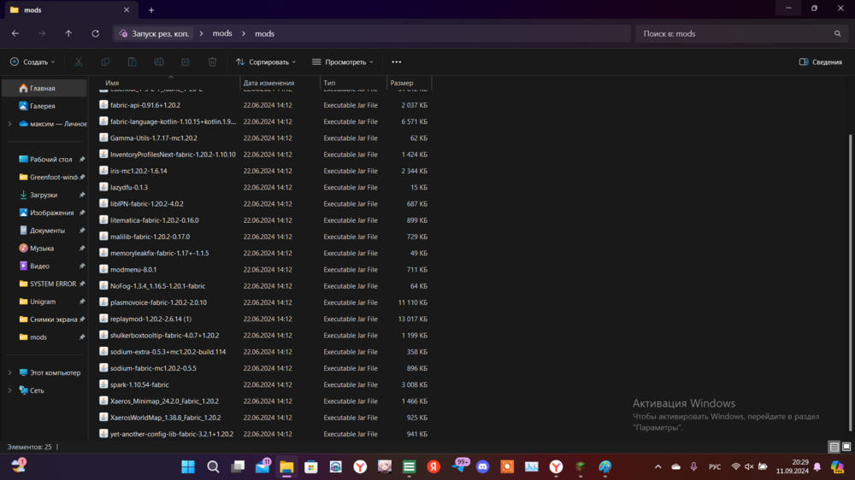Open Microsoft Store from taskbar
The width and height of the screenshot is (855, 480).
click(311, 467)
